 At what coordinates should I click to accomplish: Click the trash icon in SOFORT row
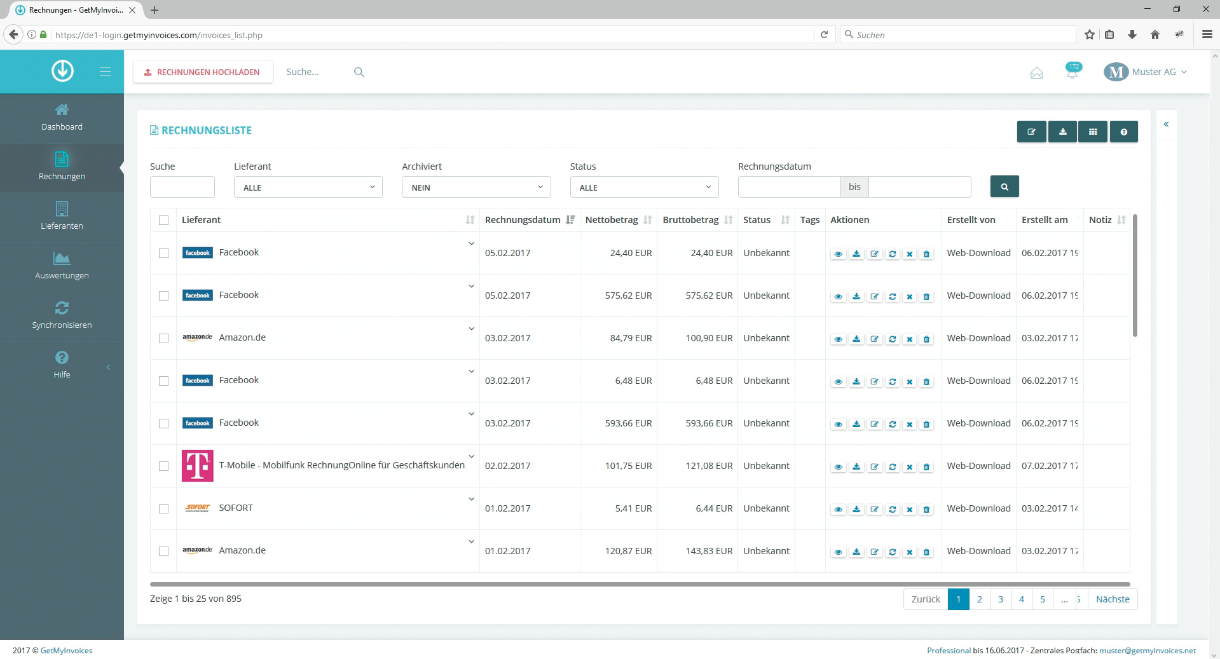[926, 509]
